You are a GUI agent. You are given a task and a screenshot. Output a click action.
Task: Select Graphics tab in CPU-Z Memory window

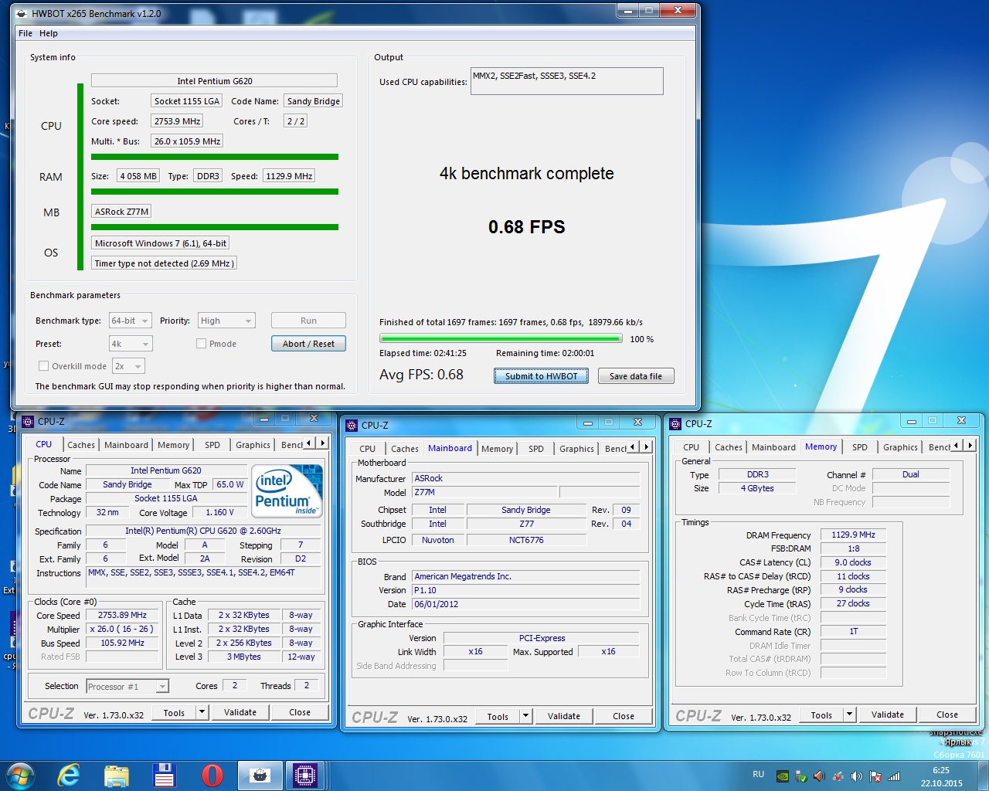tap(900, 447)
